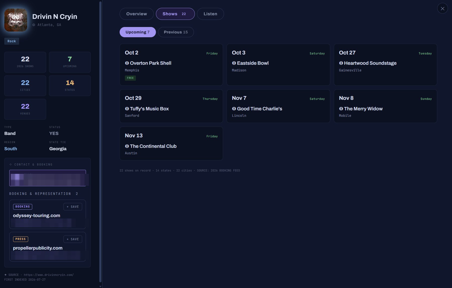
Task: Open the Oct 3 show date
Action: click(x=239, y=53)
